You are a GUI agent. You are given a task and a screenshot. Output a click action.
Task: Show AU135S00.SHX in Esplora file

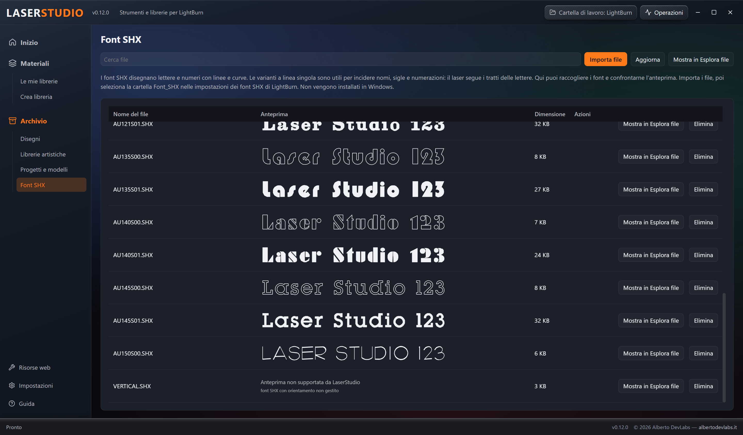pos(651,156)
